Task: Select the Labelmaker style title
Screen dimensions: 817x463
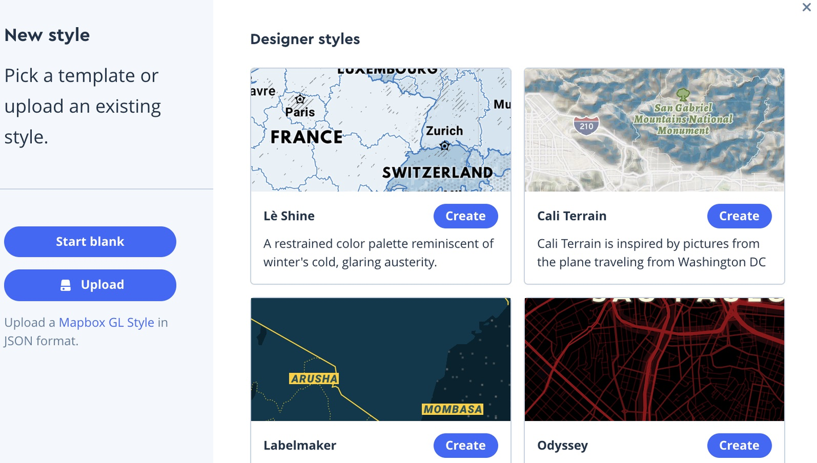Action: [x=300, y=445]
